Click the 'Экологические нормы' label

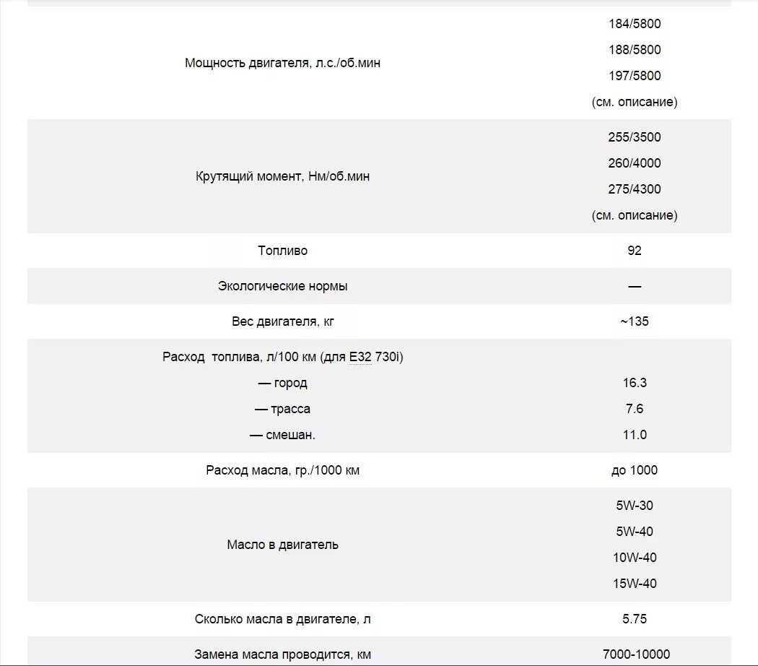[282, 286]
